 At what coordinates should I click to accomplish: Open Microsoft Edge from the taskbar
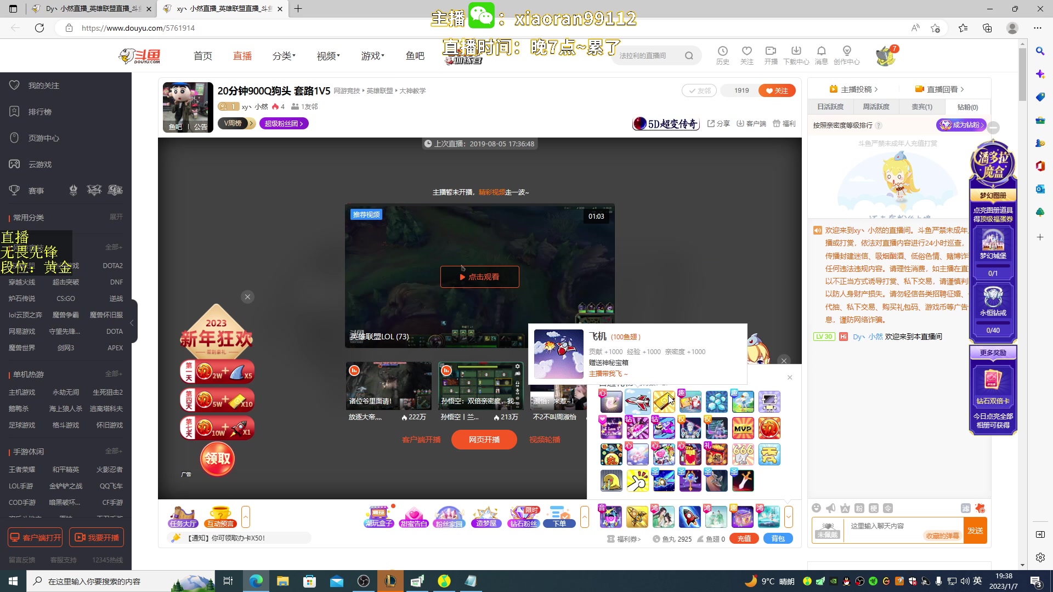(x=256, y=581)
